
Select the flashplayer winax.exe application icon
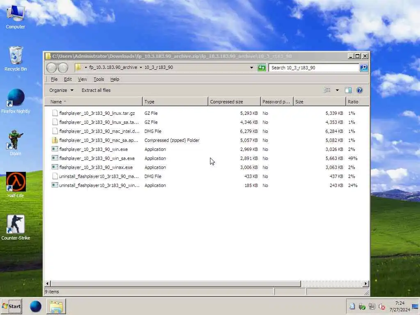pos(55,167)
